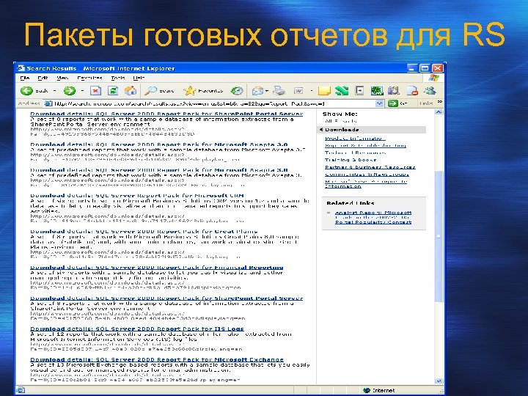Click Training & Books filter link

click(351, 160)
